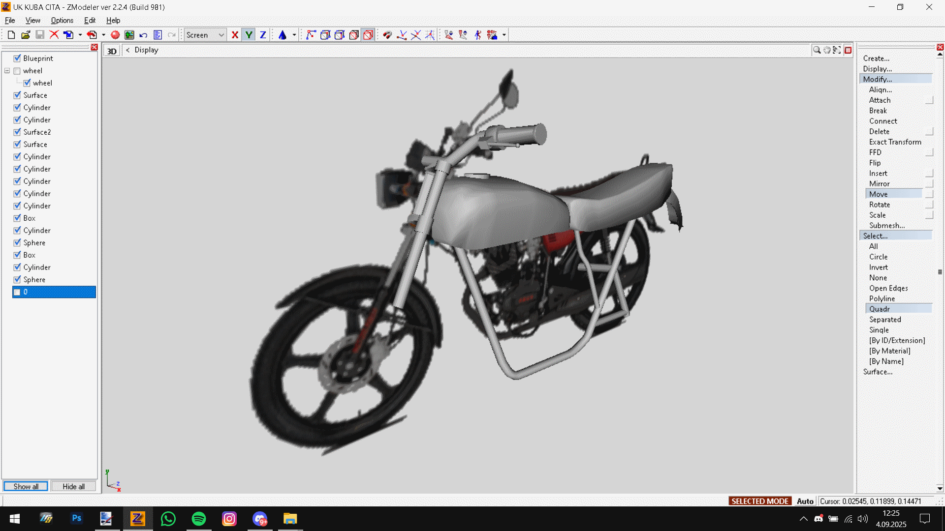Click the Hide all button
This screenshot has width=945, height=531.
point(73,486)
